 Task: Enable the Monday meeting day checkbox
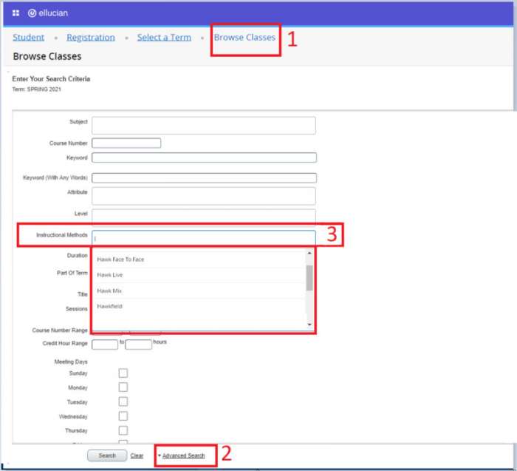[123, 387]
